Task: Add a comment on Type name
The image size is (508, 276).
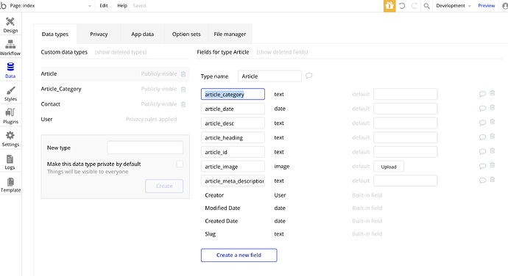Action: 308,76
